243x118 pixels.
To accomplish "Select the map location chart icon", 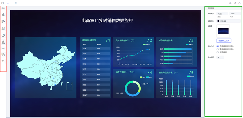I will pyautogui.click(x=3, y=42).
